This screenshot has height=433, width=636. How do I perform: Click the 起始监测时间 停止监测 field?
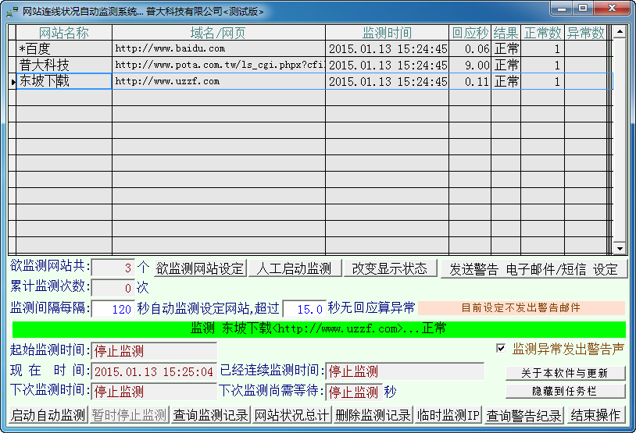pyautogui.click(x=154, y=351)
